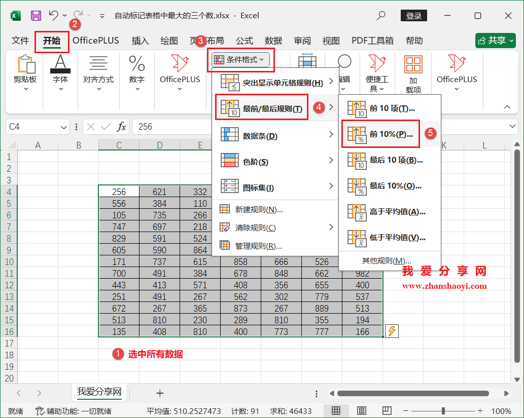Switch to the 插入 tab
524x418 pixels.
pos(140,41)
